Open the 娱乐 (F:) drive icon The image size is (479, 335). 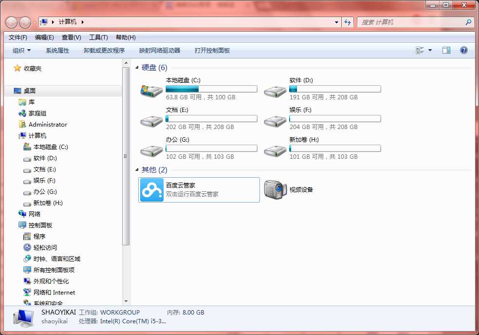click(x=275, y=121)
